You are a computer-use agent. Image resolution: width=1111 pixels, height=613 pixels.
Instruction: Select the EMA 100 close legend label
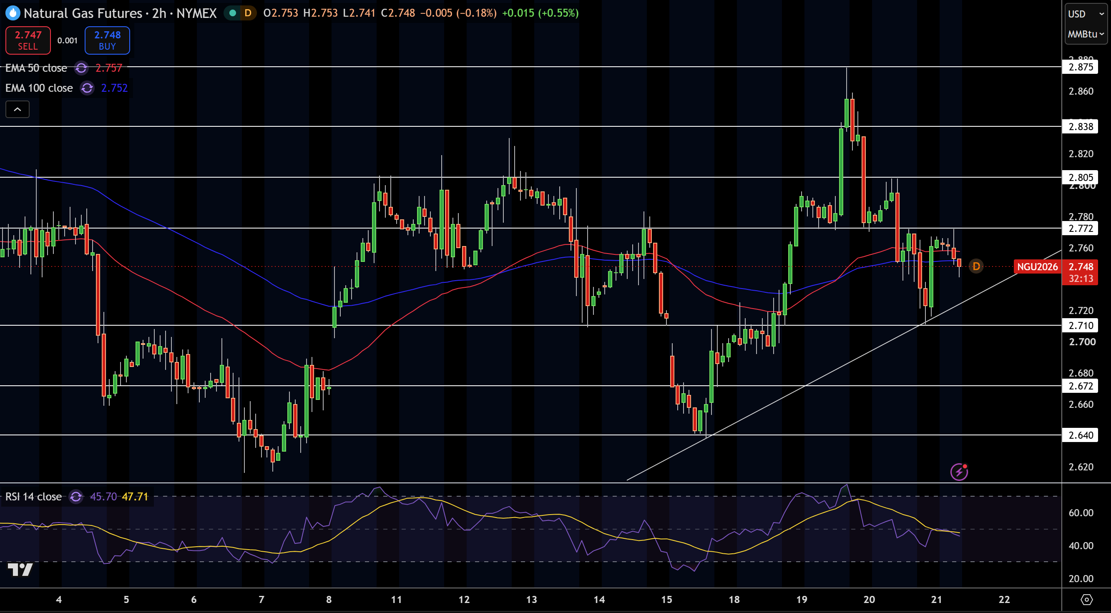[39, 88]
